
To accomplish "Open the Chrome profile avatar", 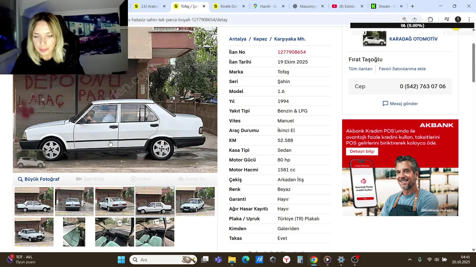I will click(458, 20).
